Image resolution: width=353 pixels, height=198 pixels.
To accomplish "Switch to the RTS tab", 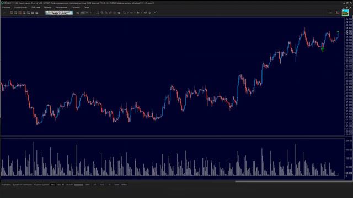I will (x=102, y=185).
